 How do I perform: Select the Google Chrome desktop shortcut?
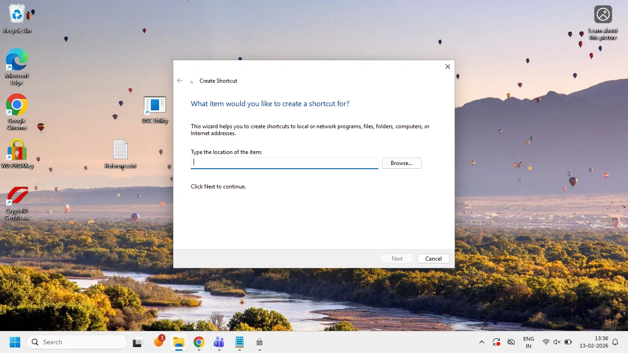[x=17, y=112]
